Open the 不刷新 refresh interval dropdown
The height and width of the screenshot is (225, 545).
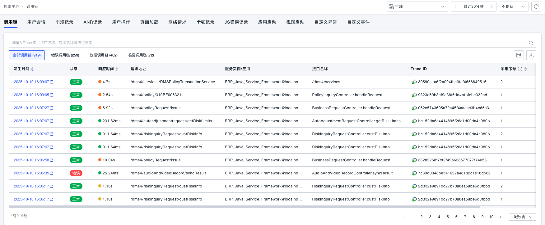pos(514,7)
